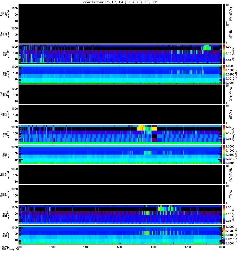Click the empty the fff 32 edc34 spectrogram panel
Viewport: 240px width, 256px height.
120,174
